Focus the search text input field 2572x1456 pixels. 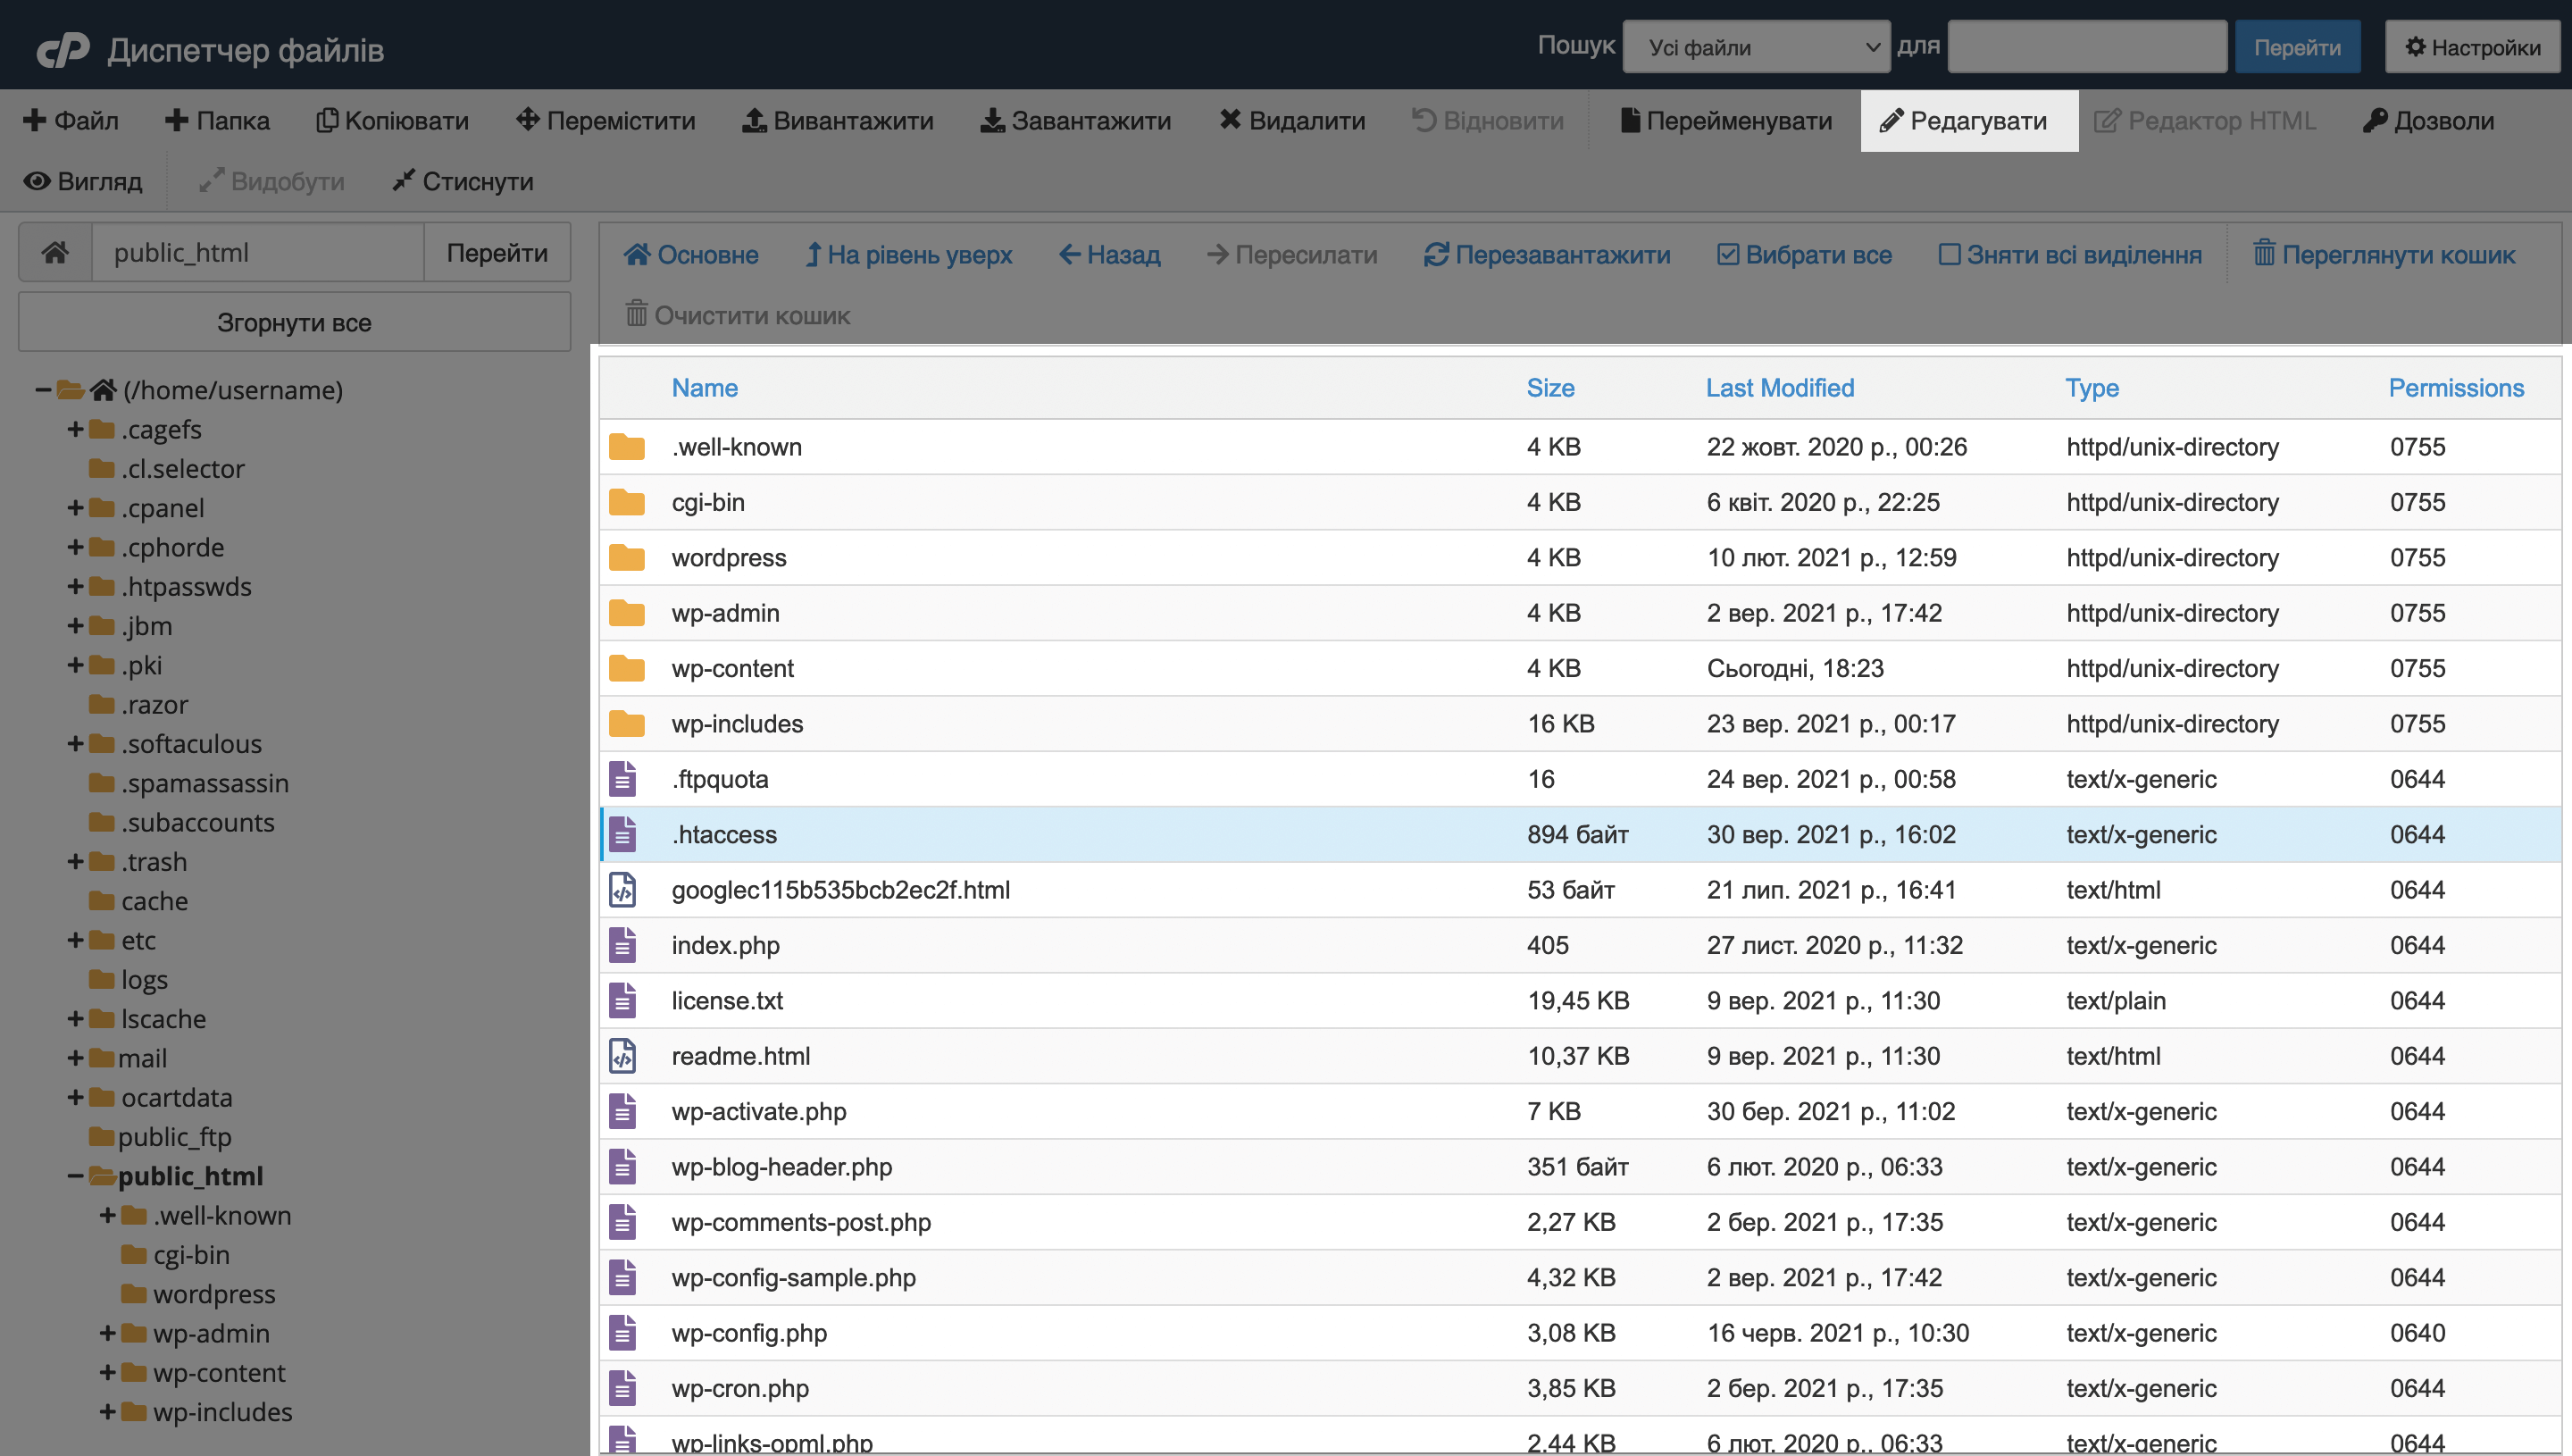[x=2086, y=47]
